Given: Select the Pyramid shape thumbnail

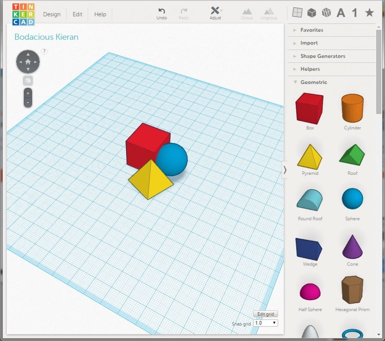Looking at the screenshot, I should 310,157.
